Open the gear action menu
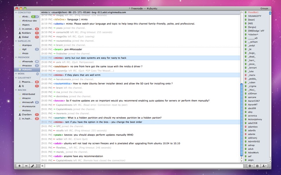The image size is (281, 175). (250, 166)
